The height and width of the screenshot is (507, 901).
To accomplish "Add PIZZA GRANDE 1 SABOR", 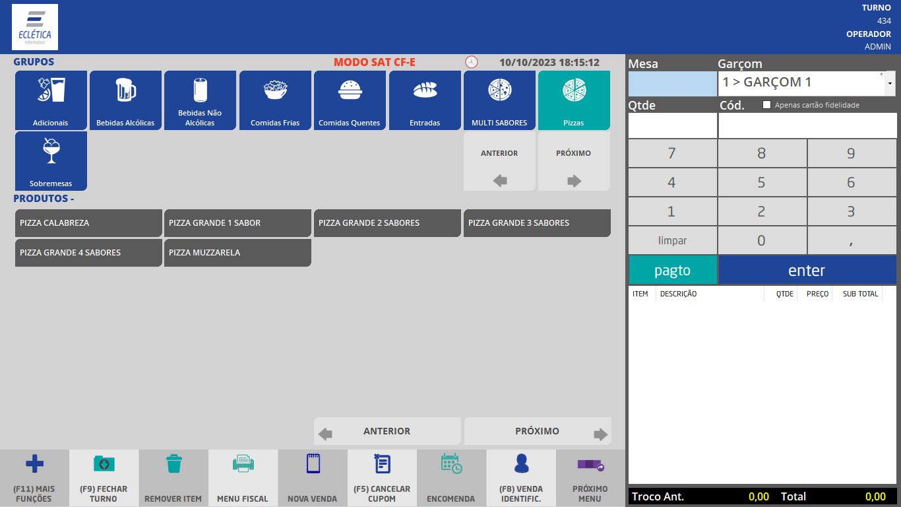I will [x=237, y=223].
